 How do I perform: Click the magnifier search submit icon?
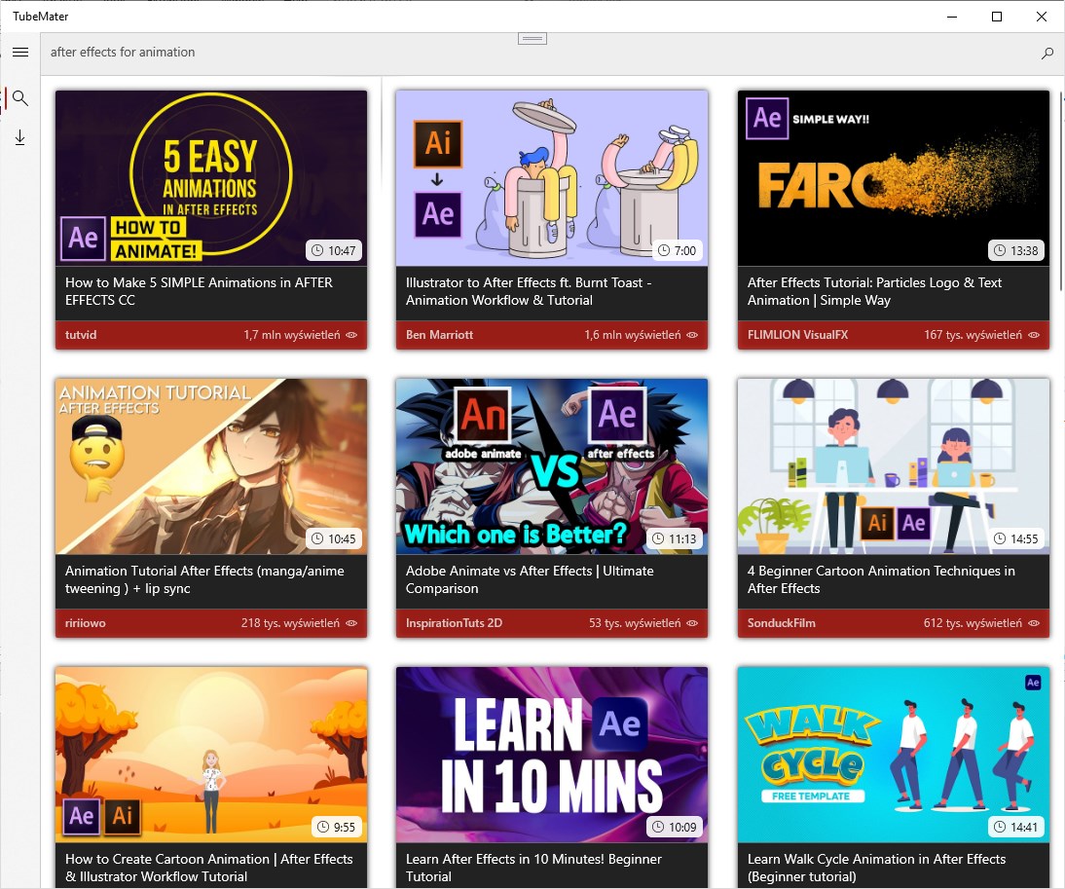point(1047,53)
